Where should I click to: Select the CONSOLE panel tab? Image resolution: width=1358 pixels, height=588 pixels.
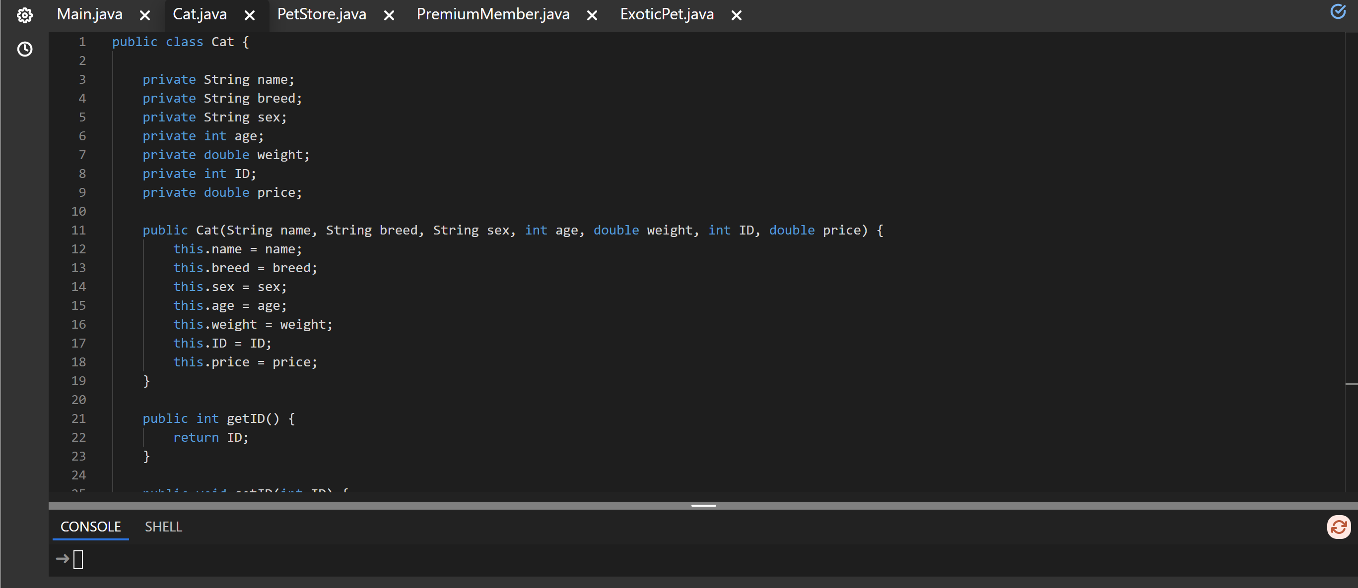tap(91, 527)
